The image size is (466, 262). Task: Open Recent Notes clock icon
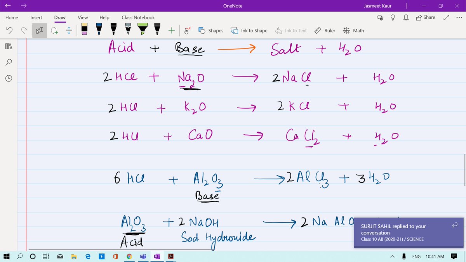(9, 78)
